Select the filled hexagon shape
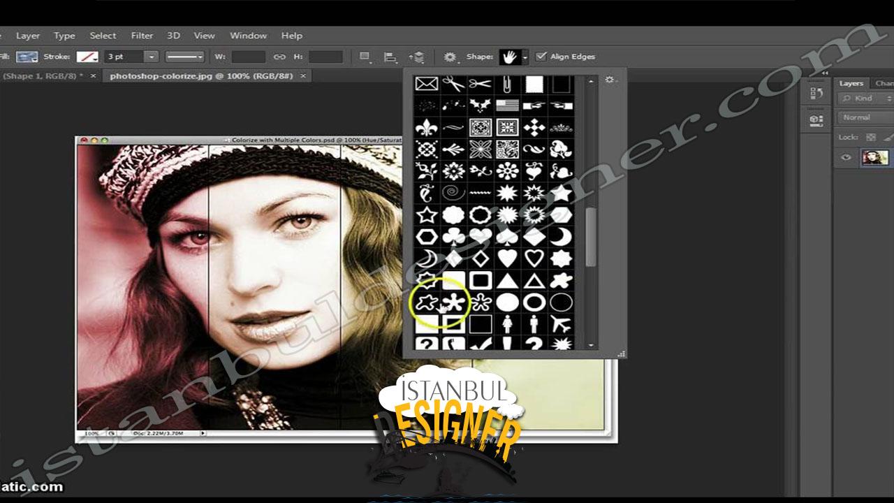 click(562, 214)
